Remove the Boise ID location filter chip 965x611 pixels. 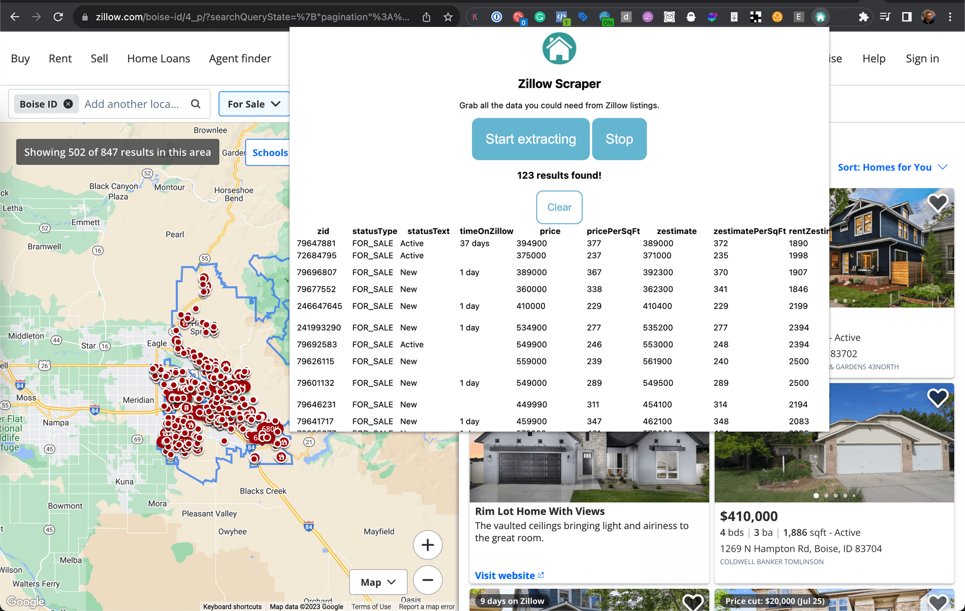68,104
